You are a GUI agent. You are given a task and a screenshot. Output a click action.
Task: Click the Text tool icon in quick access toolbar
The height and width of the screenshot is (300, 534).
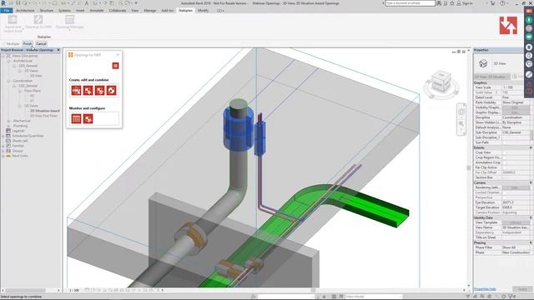[87, 3]
